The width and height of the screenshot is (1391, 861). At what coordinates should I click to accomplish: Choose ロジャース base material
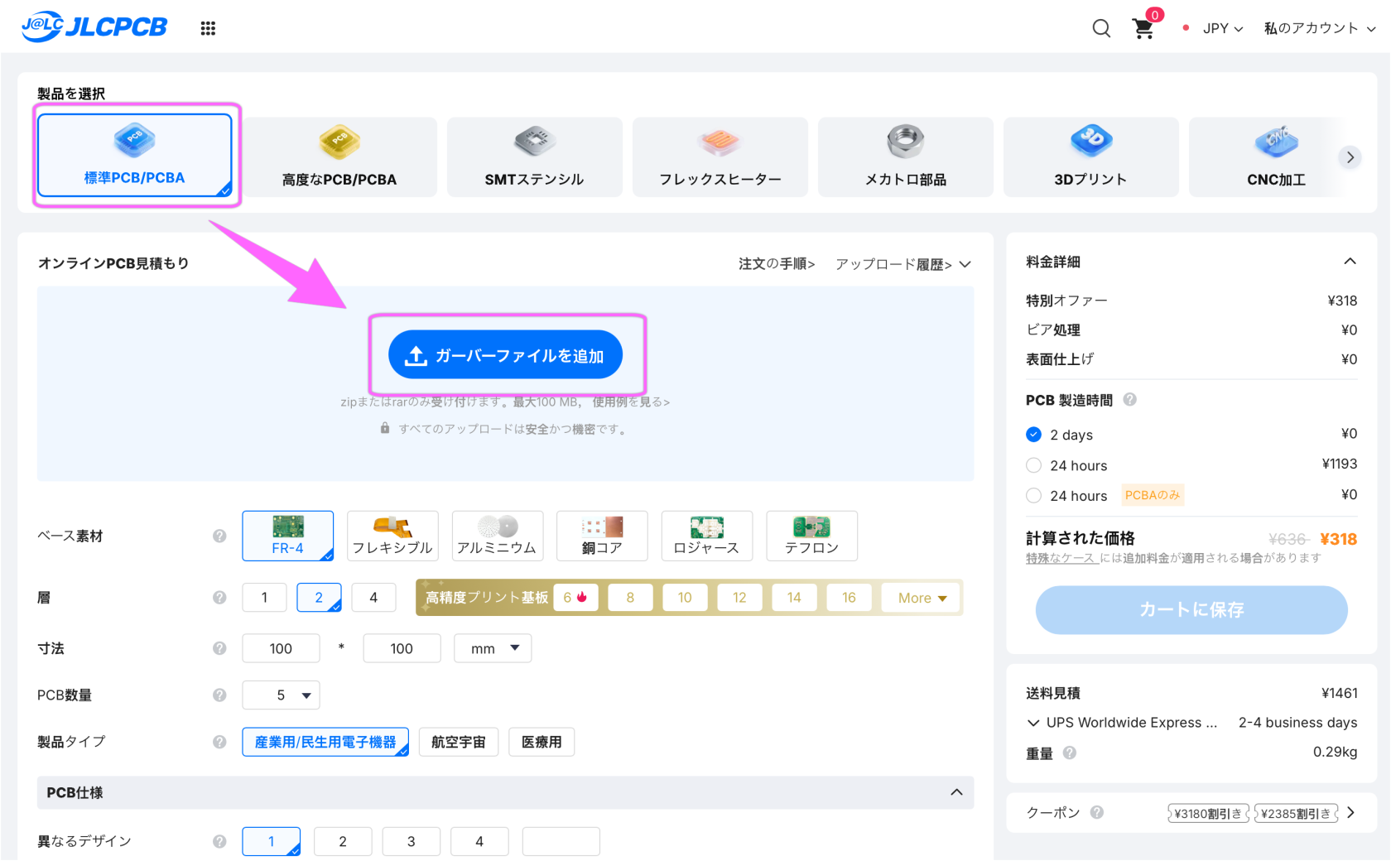(x=707, y=536)
